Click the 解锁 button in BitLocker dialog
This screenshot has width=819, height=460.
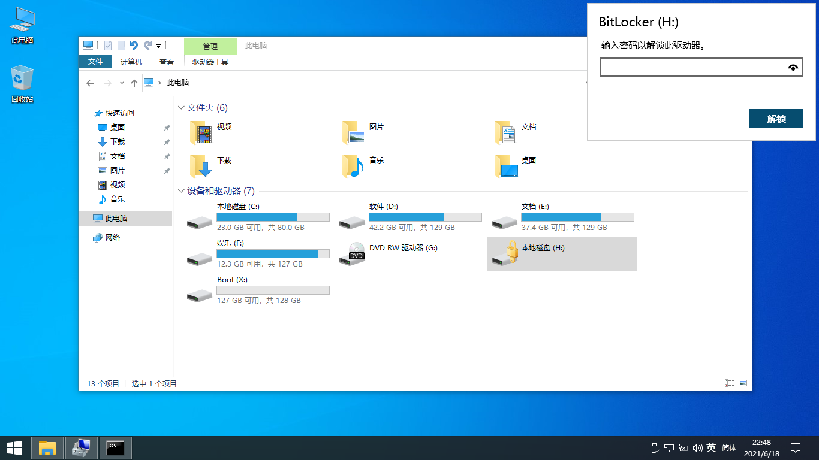(776, 119)
